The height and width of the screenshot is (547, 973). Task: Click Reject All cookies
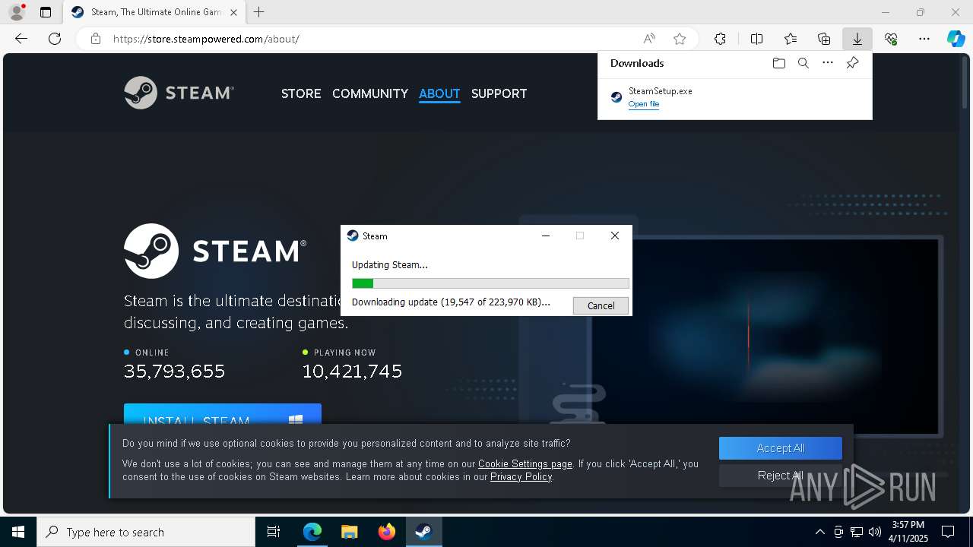tap(781, 476)
